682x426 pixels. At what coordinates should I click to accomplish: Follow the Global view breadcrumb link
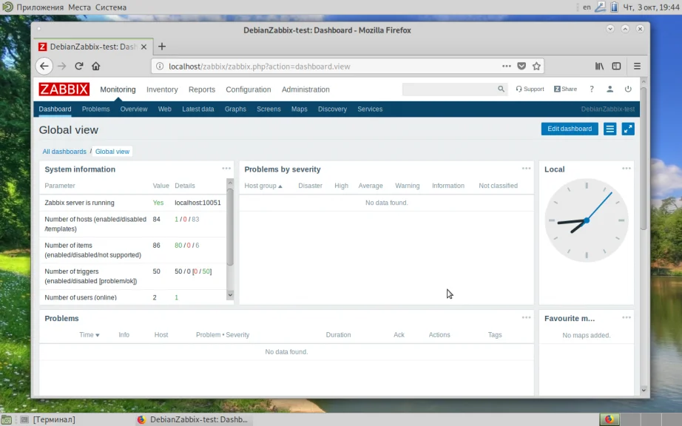point(112,152)
